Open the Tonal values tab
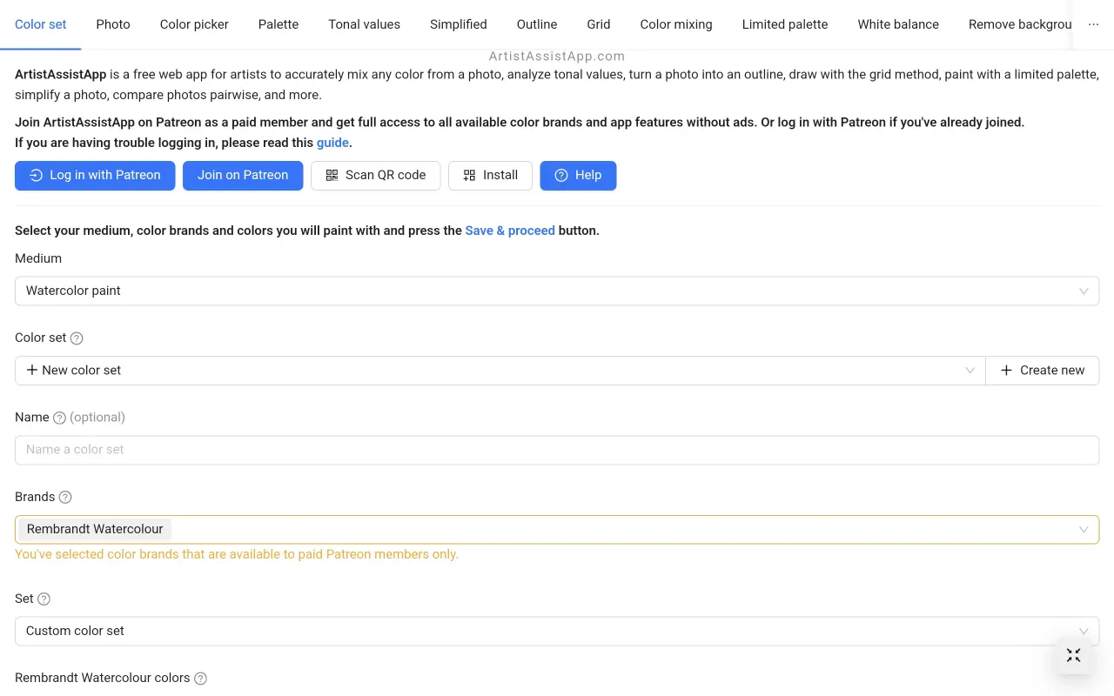 pos(364,24)
